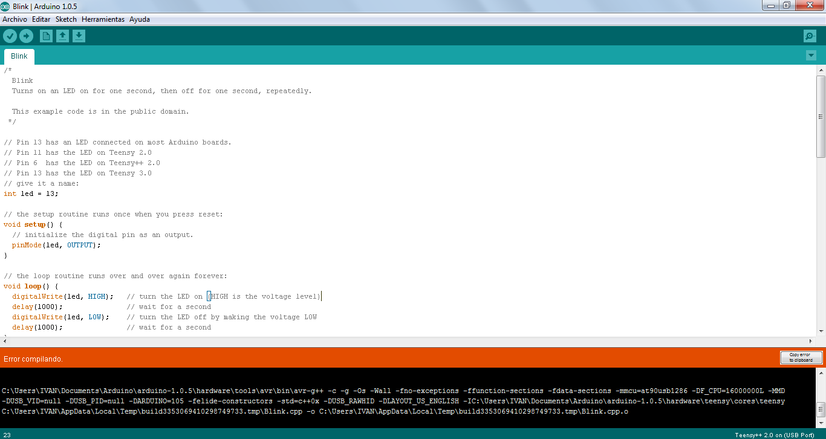Create a new sketch using the New icon
Viewport: 826px width, 439px height.
pos(46,36)
